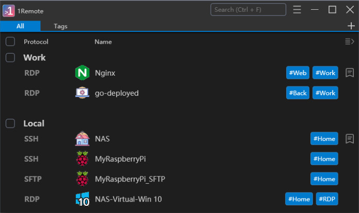Click the #Work tag on go-deployed
Image resolution: width=359 pixels, height=213 pixels.
tap(325, 93)
